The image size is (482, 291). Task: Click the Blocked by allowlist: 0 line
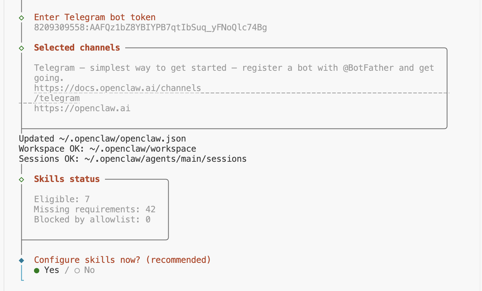(92, 220)
